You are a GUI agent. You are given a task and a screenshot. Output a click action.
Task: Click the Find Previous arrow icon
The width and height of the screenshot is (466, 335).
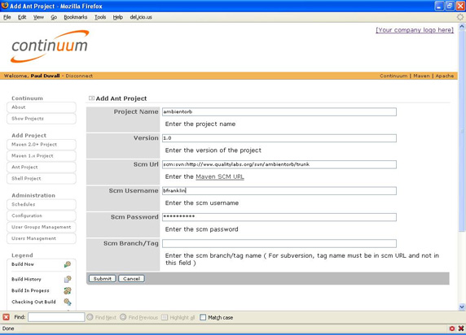[123, 317]
